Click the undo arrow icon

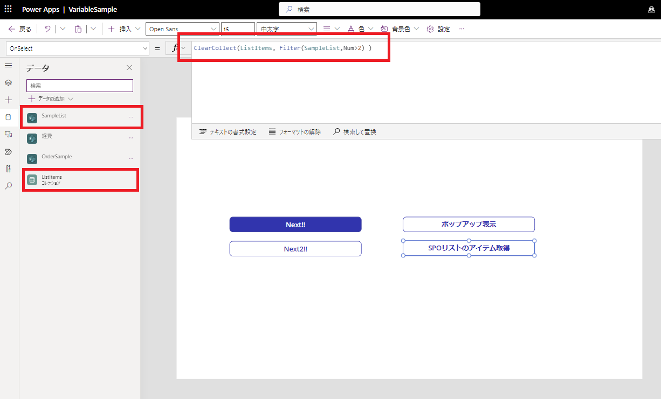47,29
